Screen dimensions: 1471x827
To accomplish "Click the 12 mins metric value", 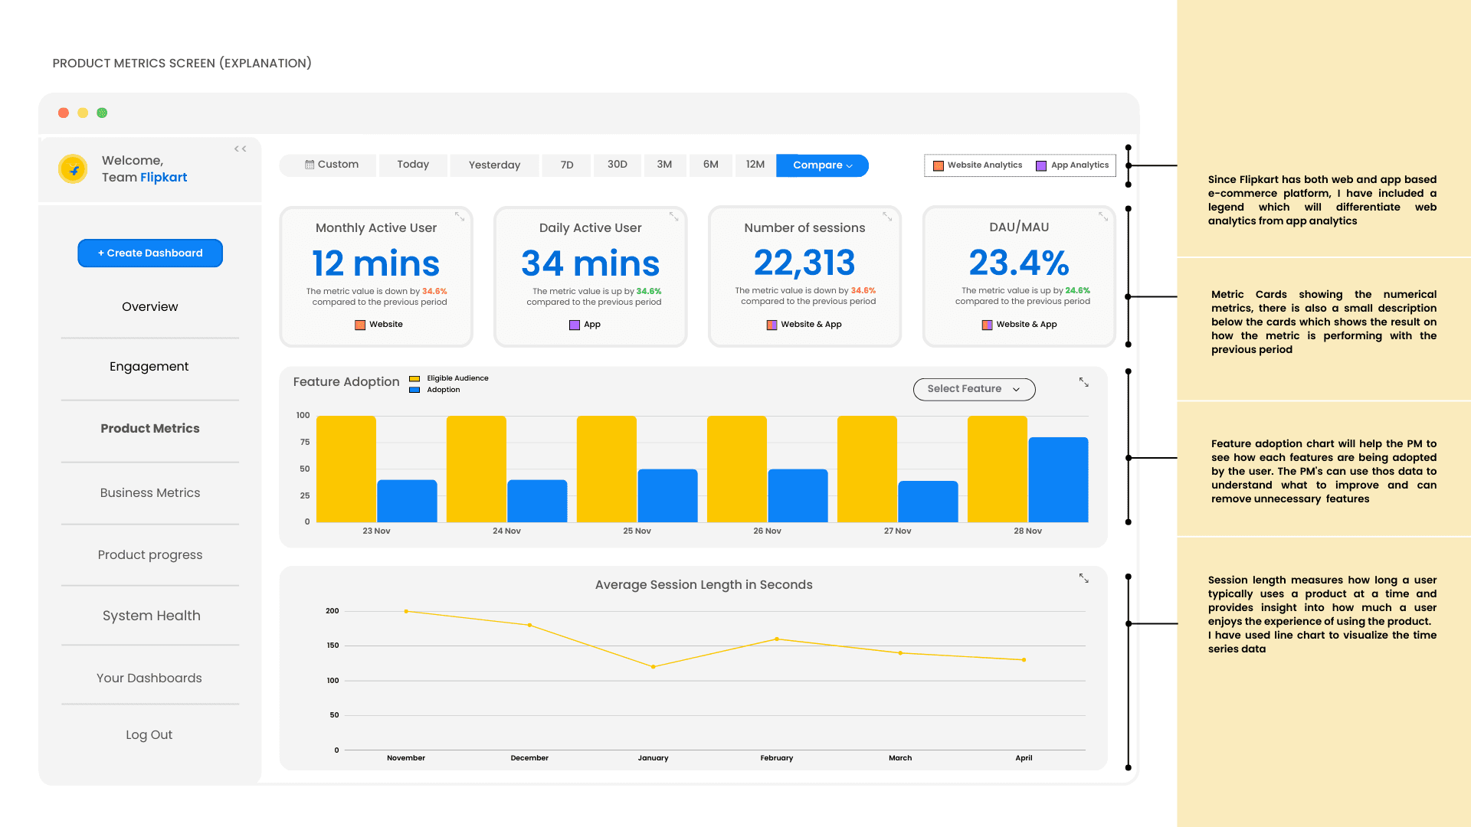I will [376, 263].
